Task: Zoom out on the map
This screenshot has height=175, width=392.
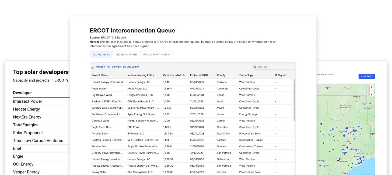Action: tap(372, 91)
